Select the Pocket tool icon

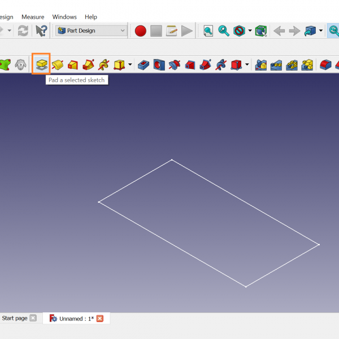tap(144, 65)
